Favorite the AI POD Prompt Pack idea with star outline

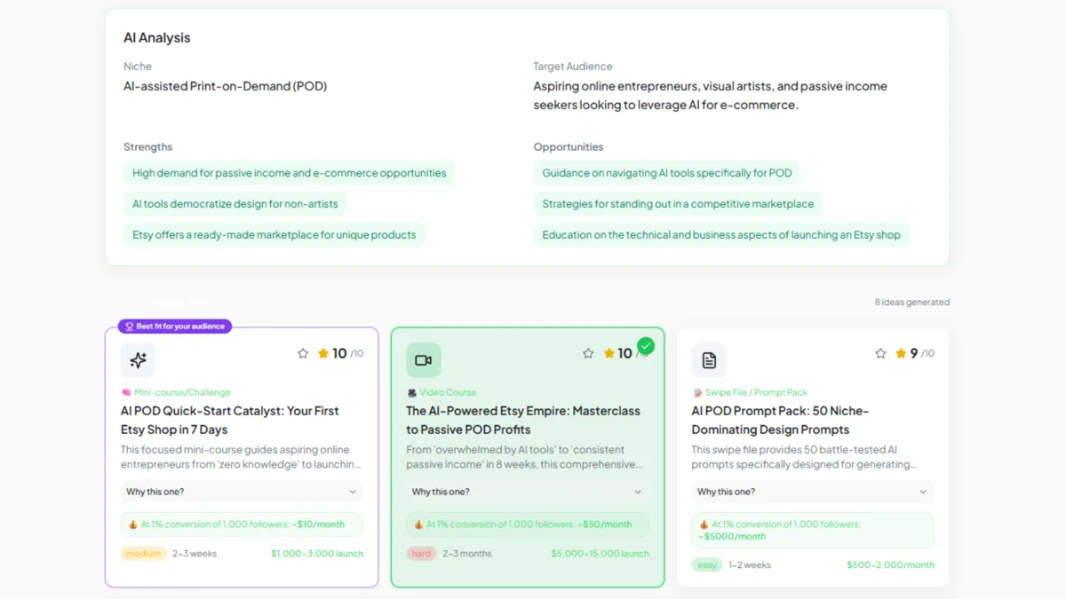pyautogui.click(x=880, y=353)
